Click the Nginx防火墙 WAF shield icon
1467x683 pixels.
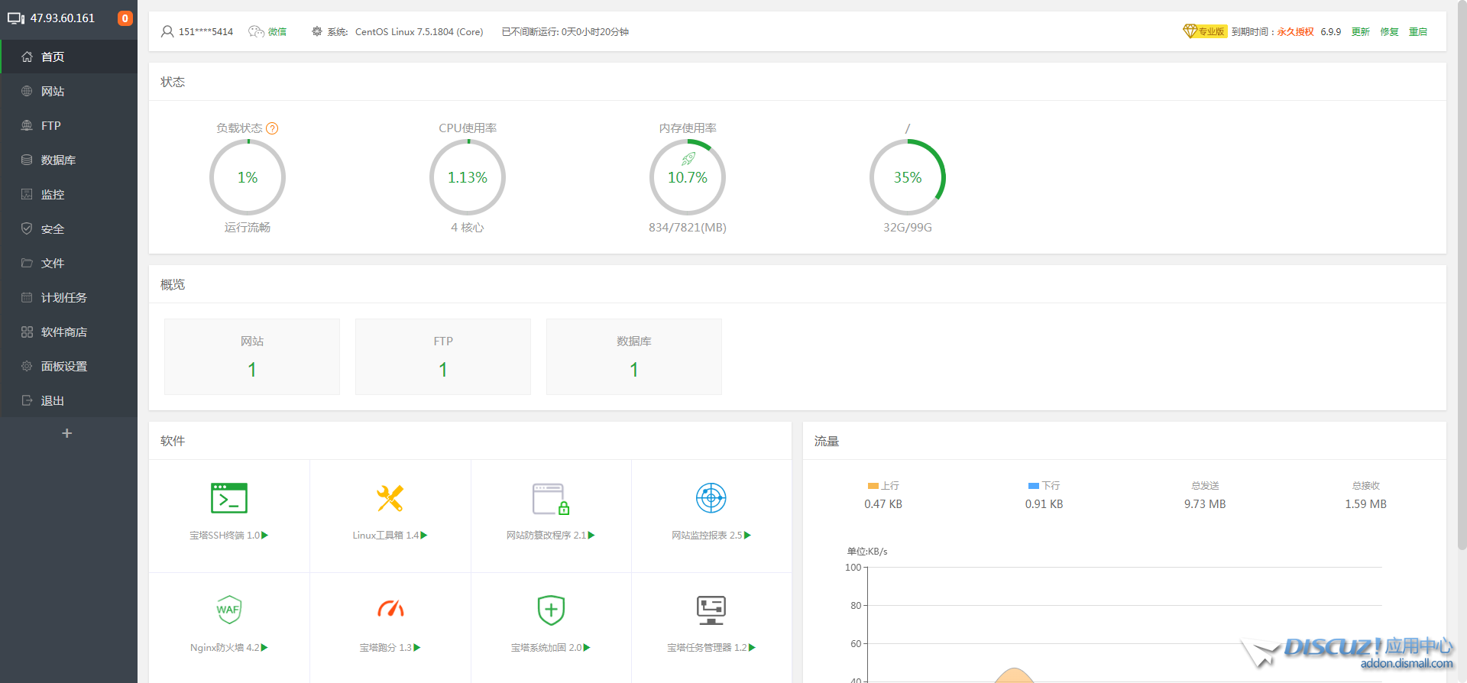[229, 610]
